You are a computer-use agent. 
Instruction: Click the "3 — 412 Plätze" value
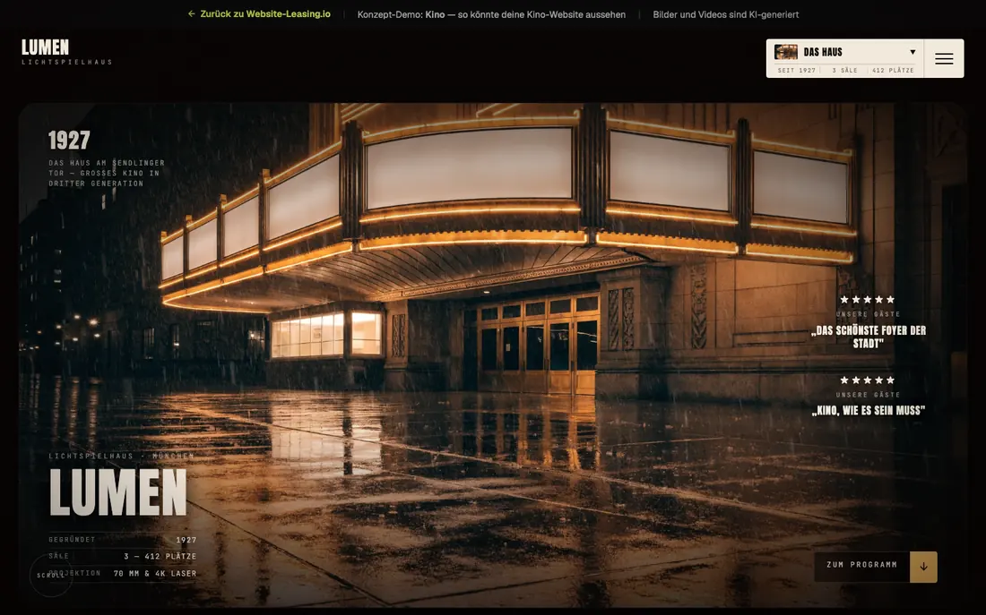coord(160,557)
